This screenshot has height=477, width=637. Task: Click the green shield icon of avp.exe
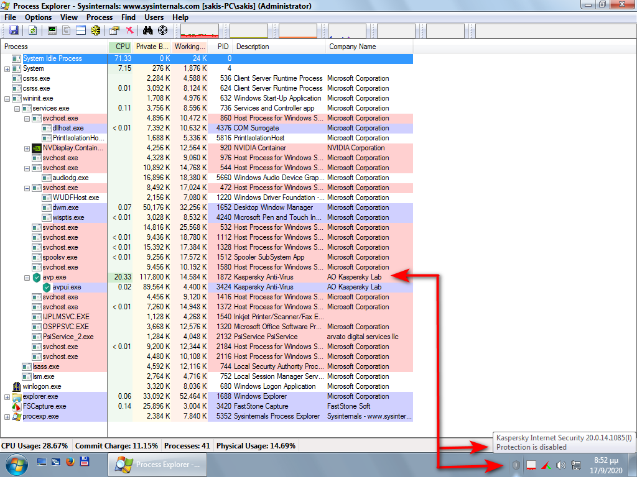(x=37, y=278)
